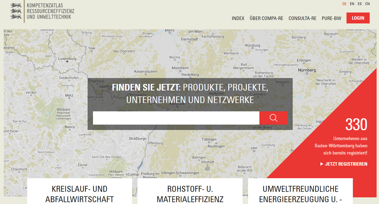Open the Umweltfreundliche Energieerzeugung card
The height and width of the screenshot is (204, 379).
[x=300, y=191]
